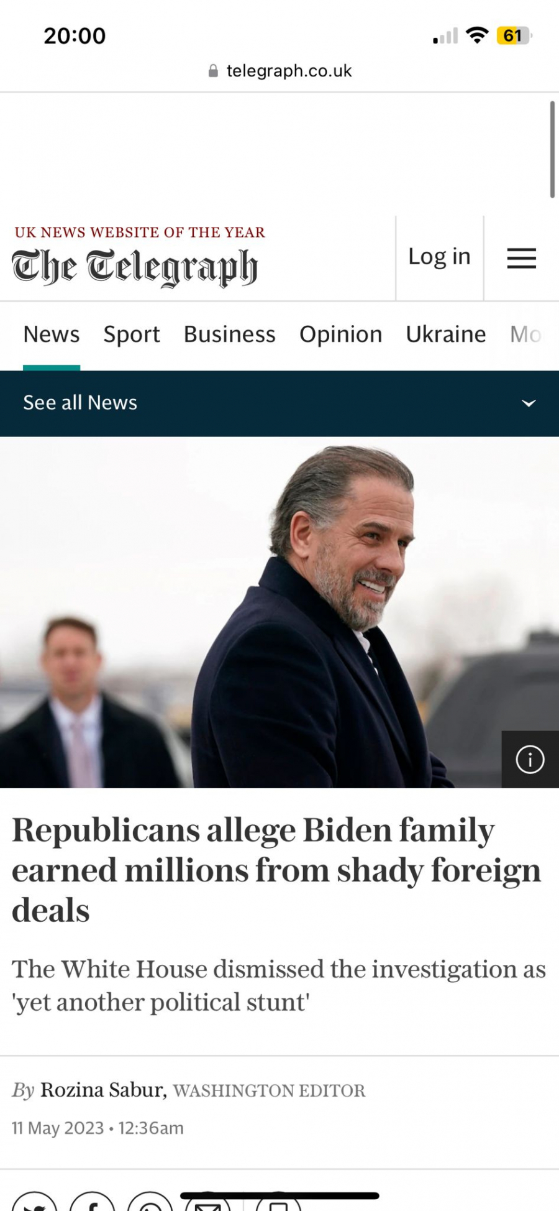The width and height of the screenshot is (559, 1211).
Task: Tap the save bookmark icon
Action: click(x=278, y=1205)
